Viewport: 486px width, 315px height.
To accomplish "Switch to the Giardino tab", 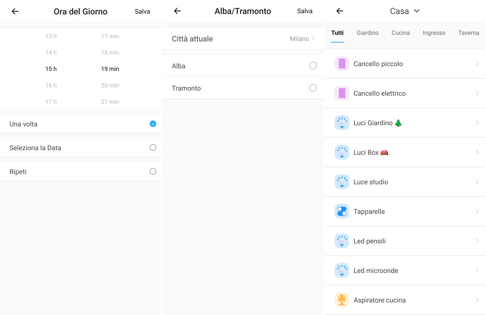I will tap(367, 33).
